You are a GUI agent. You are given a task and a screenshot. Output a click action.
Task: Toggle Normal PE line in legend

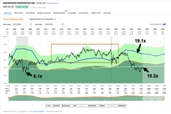point(56,106)
